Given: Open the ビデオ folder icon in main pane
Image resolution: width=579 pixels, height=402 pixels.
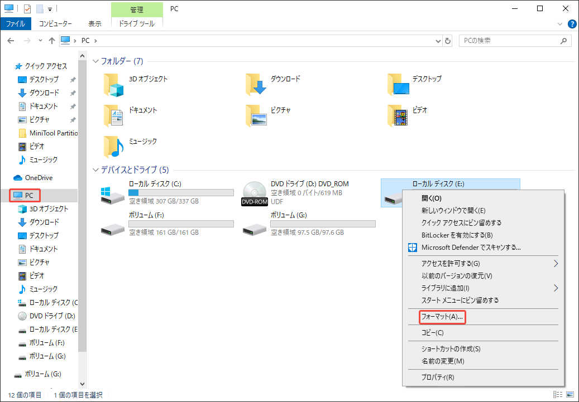Looking at the screenshot, I should pyautogui.click(x=398, y=116).
